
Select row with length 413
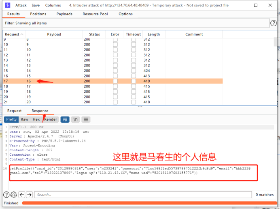point(112,76)
